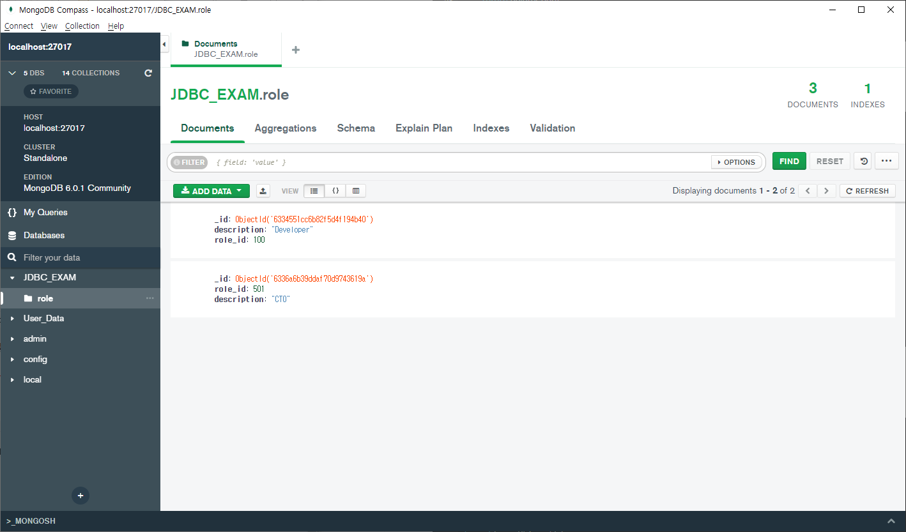Viewport: 906px width, 532px height.
Task: Click the RESET button
Action: 830,162
